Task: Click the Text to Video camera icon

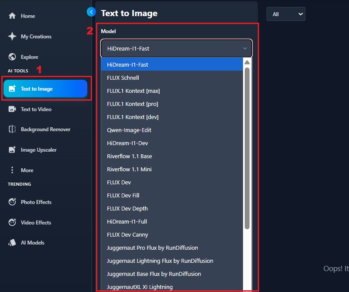Action: 12,109
